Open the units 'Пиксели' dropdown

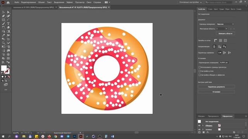coord(226,24)
